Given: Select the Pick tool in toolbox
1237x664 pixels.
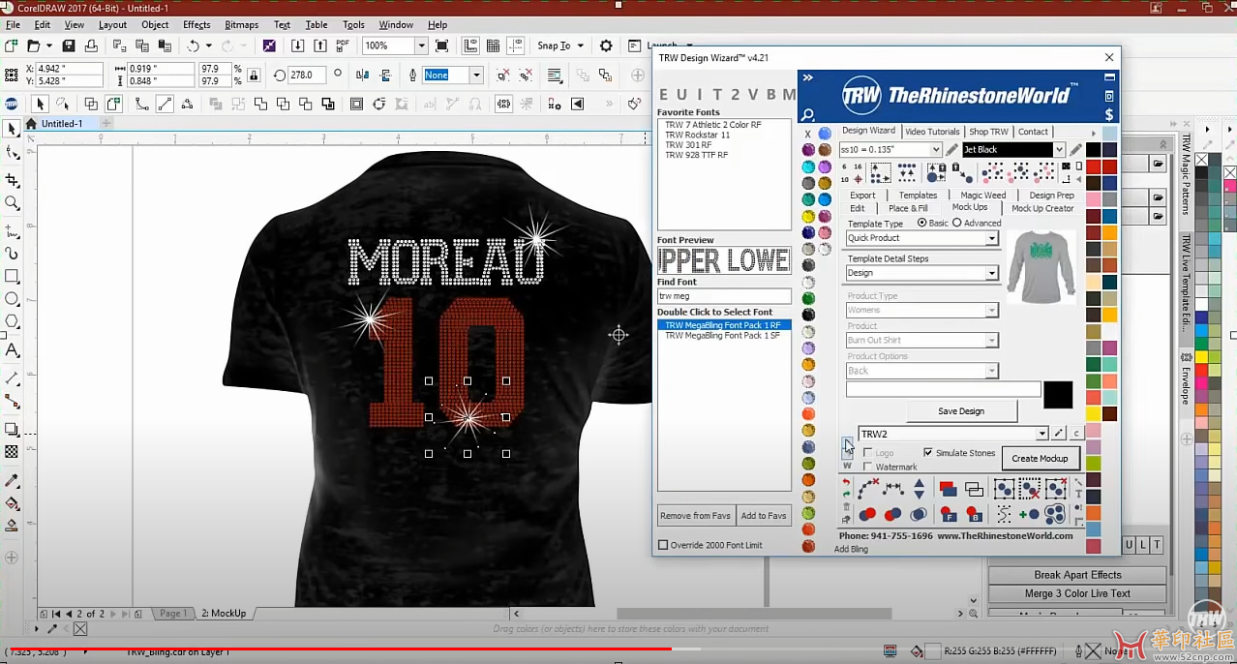Looking at the screenshot, I should pos(13,129).
